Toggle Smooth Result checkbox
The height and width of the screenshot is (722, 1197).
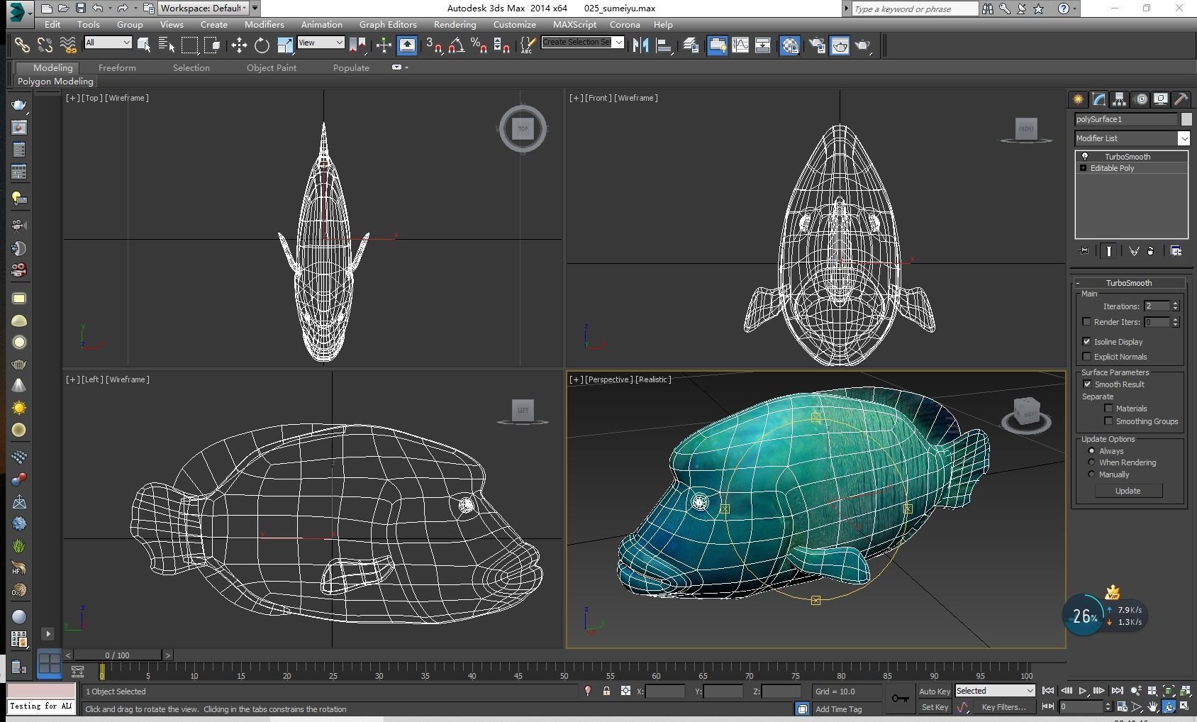click(1087, 384)
